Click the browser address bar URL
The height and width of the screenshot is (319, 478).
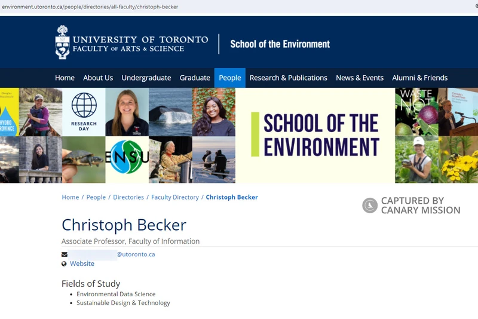click(90, 7)
